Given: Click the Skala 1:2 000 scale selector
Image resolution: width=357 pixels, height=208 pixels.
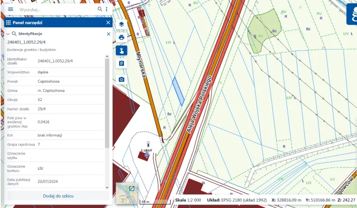Looking at the screenshot, I should click(187, 201).
